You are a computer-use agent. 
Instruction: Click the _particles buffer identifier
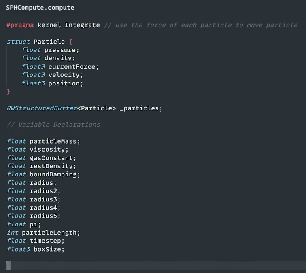click(140, 108)
